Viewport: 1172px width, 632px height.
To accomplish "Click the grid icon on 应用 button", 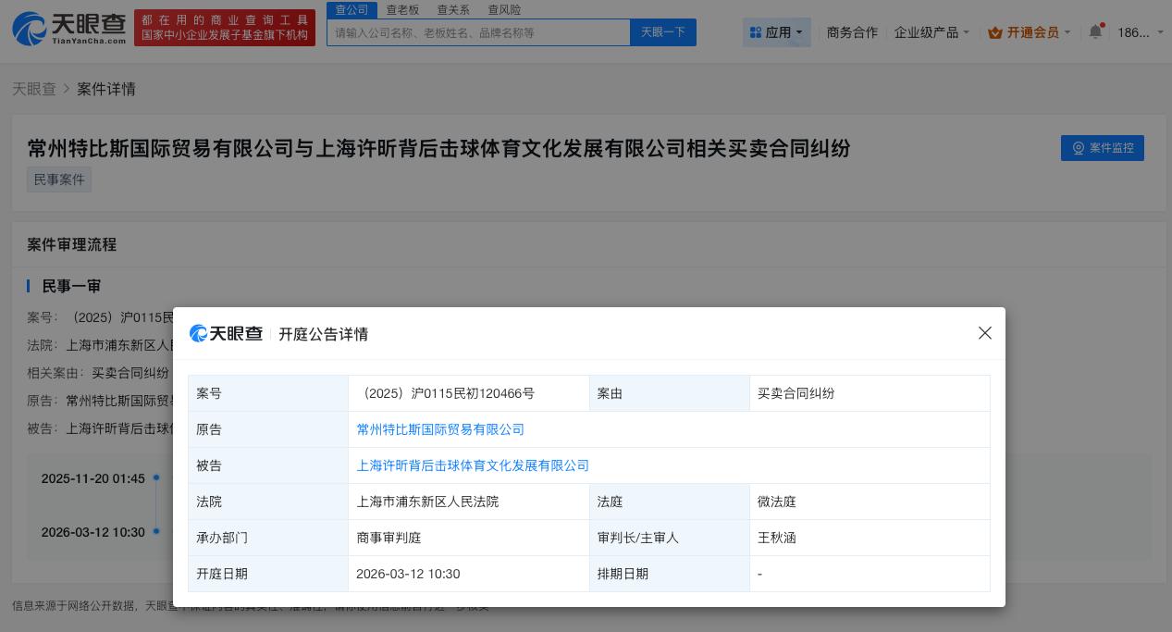I will click(x=756, y=32).
